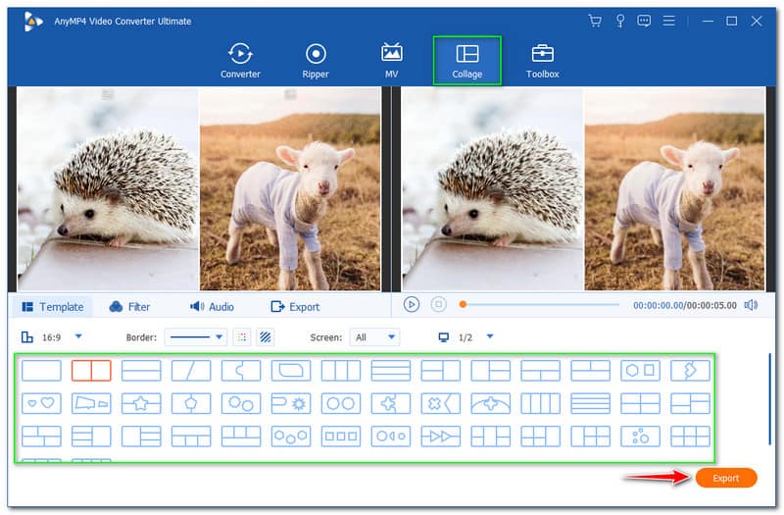Switch to the Audio tab
Image resolution: width=784 pixels, height=515 pixels.
coord(212,307)
